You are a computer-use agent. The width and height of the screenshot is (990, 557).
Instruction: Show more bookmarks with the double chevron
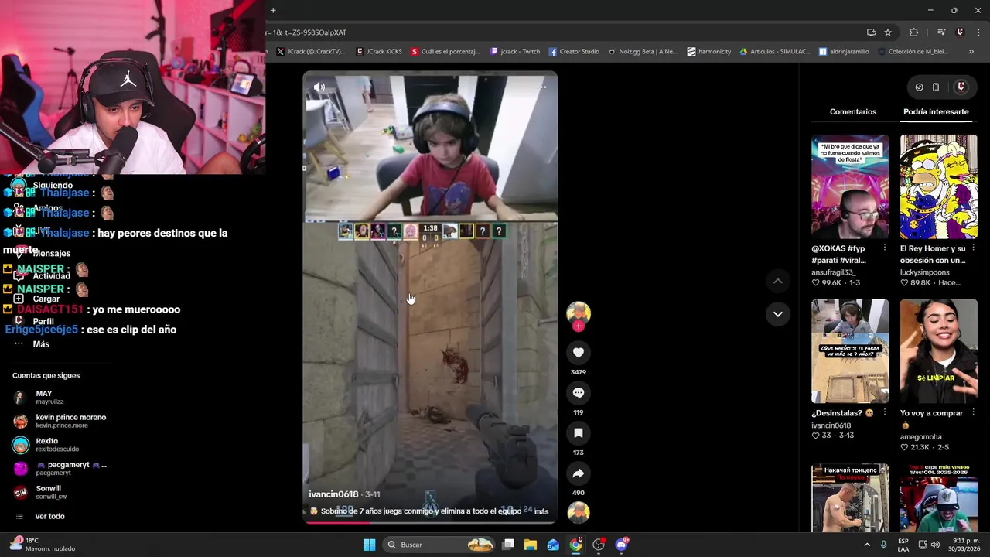971,52
